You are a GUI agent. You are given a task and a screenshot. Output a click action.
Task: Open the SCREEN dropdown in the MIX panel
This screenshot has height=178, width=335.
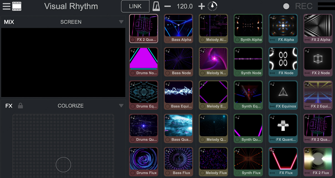coord(71,22)
